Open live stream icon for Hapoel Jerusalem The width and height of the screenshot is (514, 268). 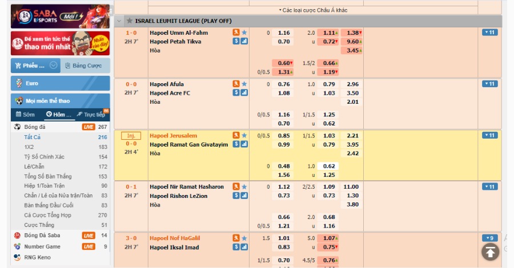pyautogui.click(x=236, y=135)
